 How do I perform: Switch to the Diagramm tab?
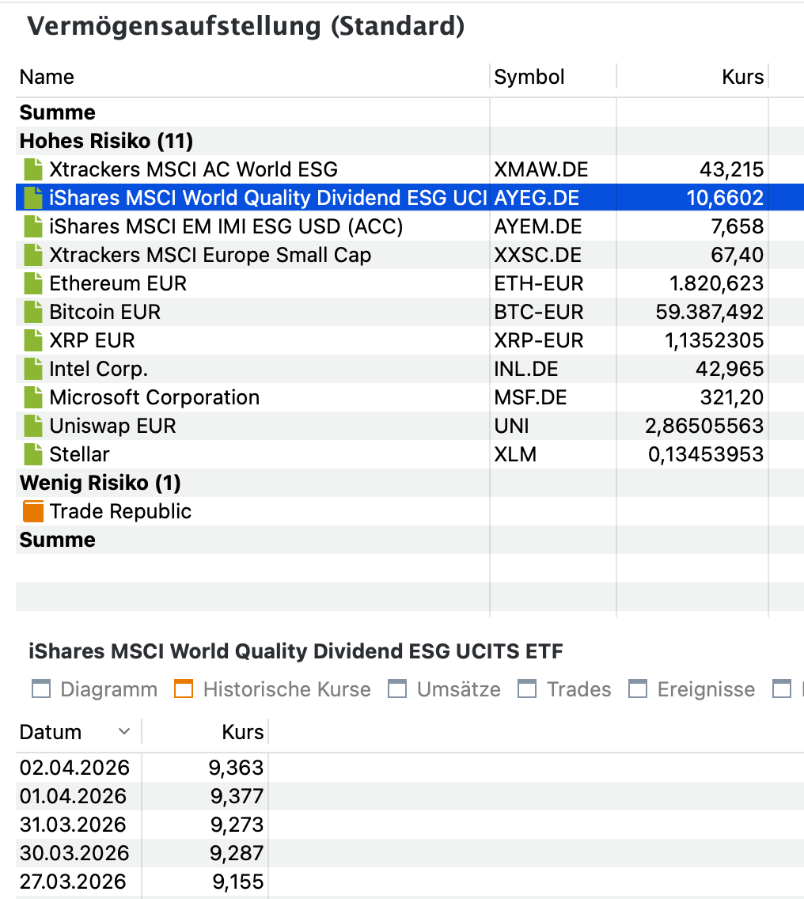coord(95,689)
